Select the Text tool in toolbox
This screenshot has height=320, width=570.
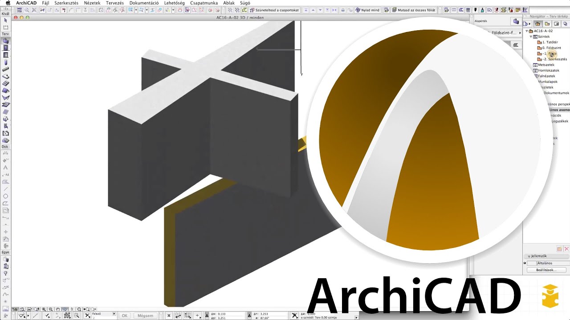pos(6,168)
